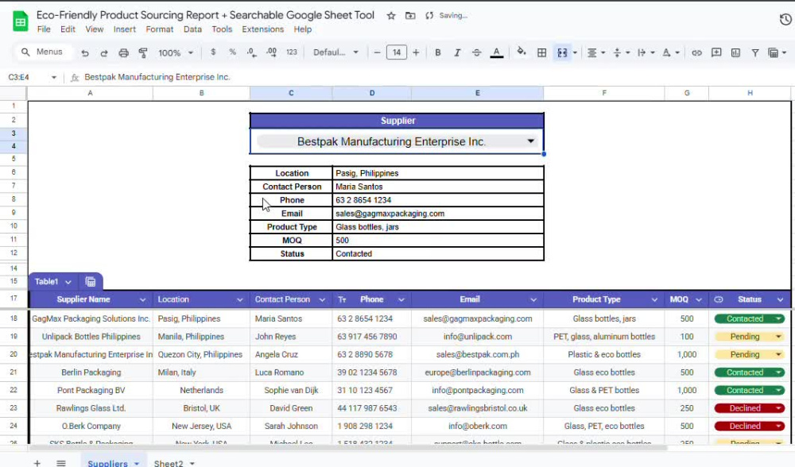This screenshot has height=467, width=795.
Task: Toggle strikethrough formatting
Action: (476, 52)
